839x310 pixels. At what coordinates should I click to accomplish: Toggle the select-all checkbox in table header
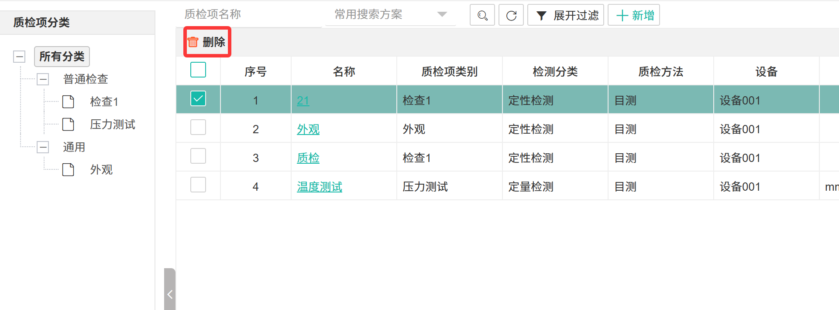click(x=198, y=70)
